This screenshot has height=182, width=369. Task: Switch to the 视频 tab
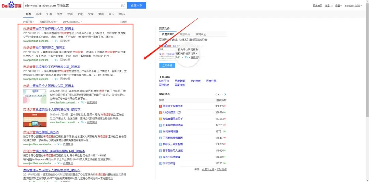70,14
